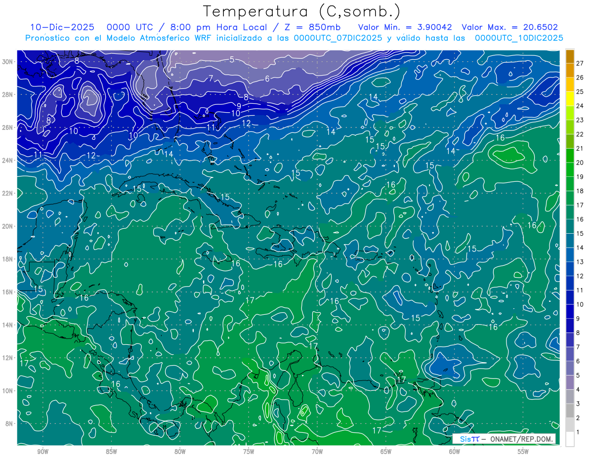593x458 pixels.
Task: Click the '26N' latitude axis label
Action: [8, 127]
